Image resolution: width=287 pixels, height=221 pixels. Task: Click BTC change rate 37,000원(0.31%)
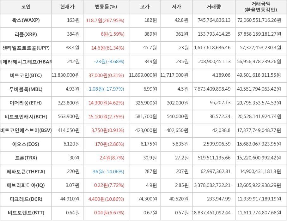(x=106, y=75)
